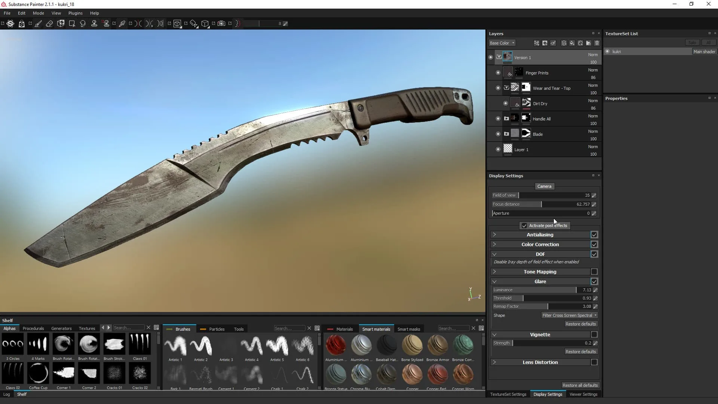Add a new paint layer

coord(564,43)
